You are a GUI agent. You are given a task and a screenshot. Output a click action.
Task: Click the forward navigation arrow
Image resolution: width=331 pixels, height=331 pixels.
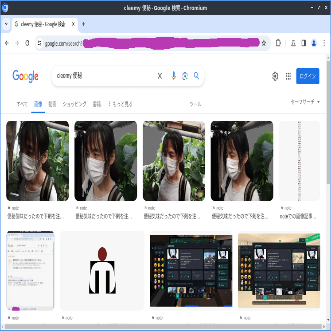[17, 43]
